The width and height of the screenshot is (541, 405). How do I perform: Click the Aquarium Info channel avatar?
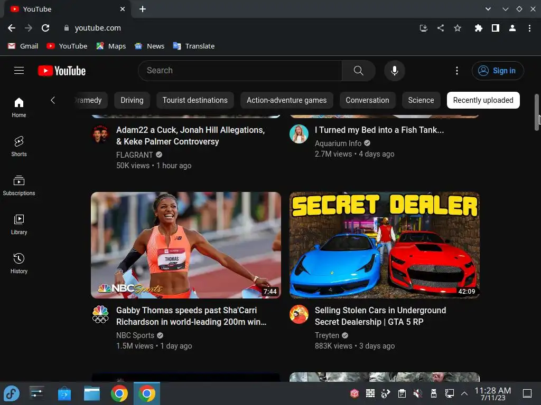(x=299, y=134)
